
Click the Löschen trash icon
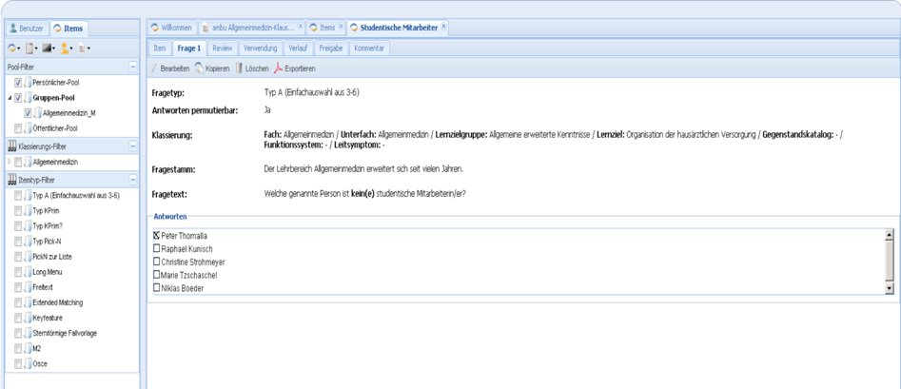(x=240, y=68)
